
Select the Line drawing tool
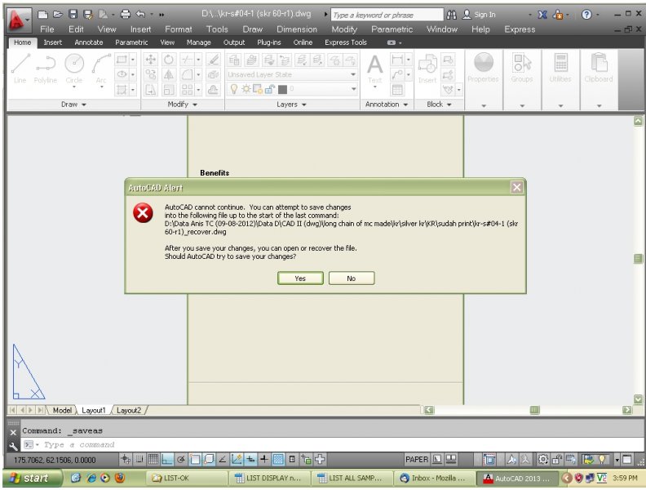20,69
